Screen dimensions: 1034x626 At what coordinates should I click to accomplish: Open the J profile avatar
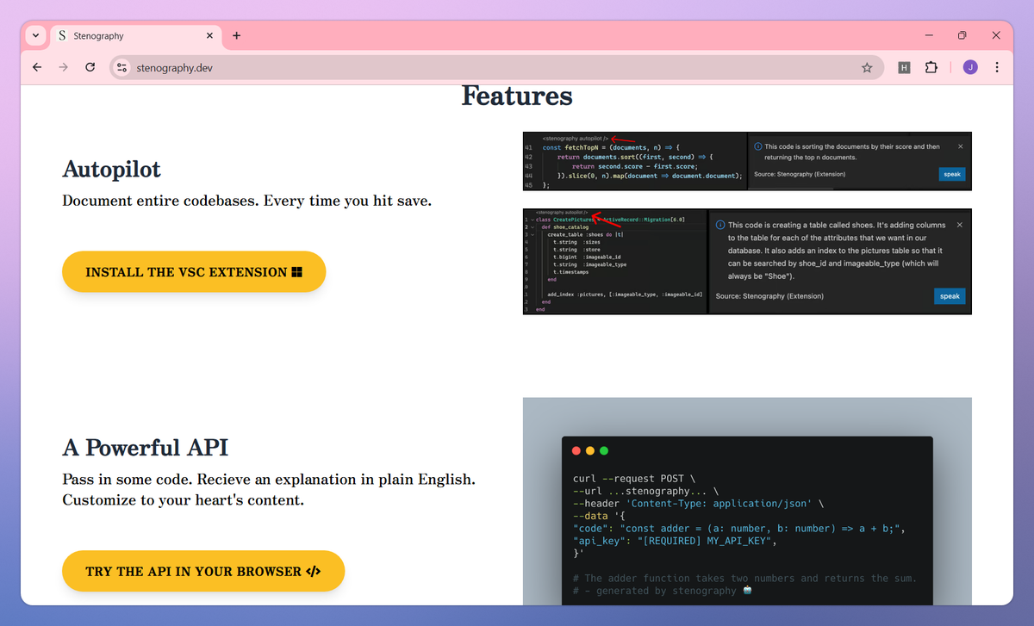(x=970, y=67)
